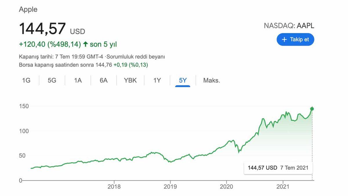Click the plus icon inside Takip et
Viewport: 348px width, 196px height.
pyautogui.click(x=284, y=39)
